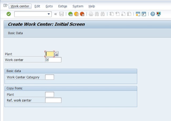The image size is (171, 121).
Task: Click the Find binoculars icon
Action: click(x=97, y=14)
